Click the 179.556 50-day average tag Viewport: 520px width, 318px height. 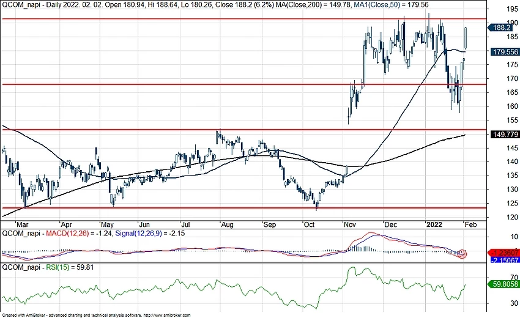[x=504, y=52]
